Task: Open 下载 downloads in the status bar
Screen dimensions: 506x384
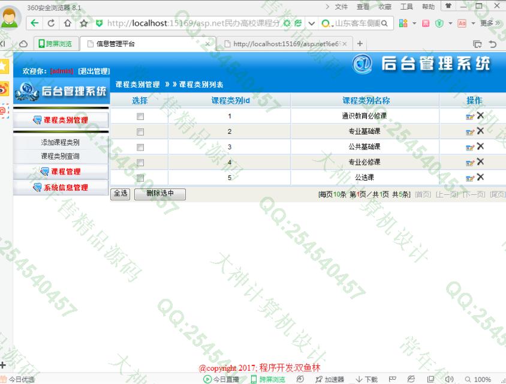Action: click(366, 379)
